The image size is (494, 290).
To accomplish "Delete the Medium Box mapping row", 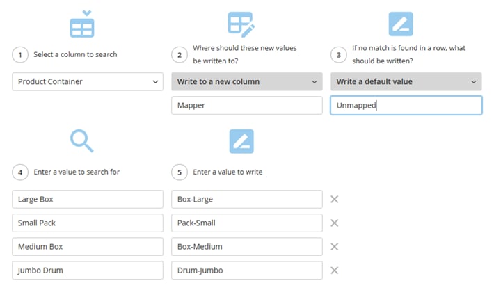I will [334, 247].
